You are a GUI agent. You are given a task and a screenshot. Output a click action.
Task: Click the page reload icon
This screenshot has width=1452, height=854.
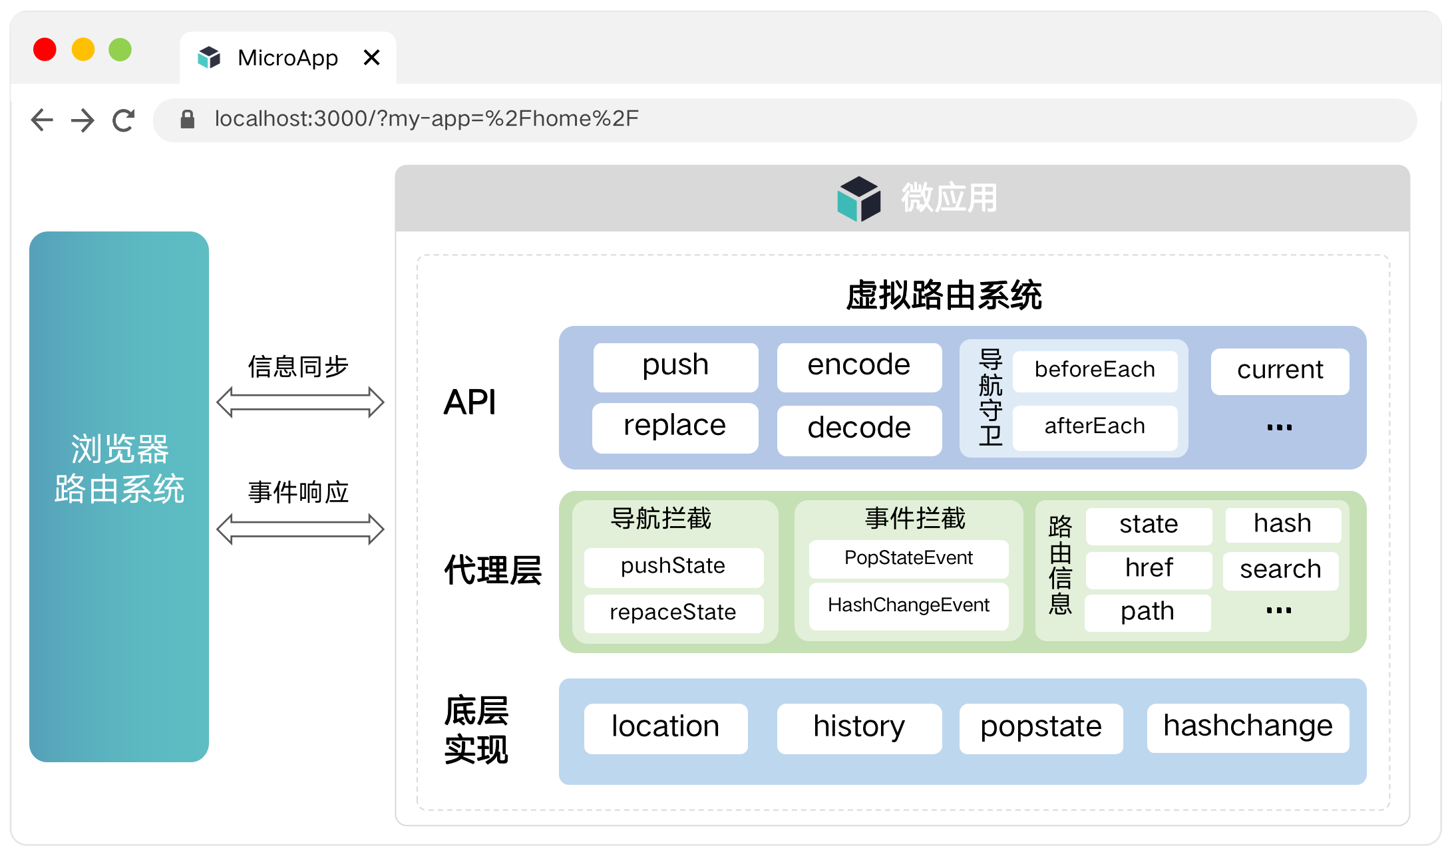click(122, 120)
